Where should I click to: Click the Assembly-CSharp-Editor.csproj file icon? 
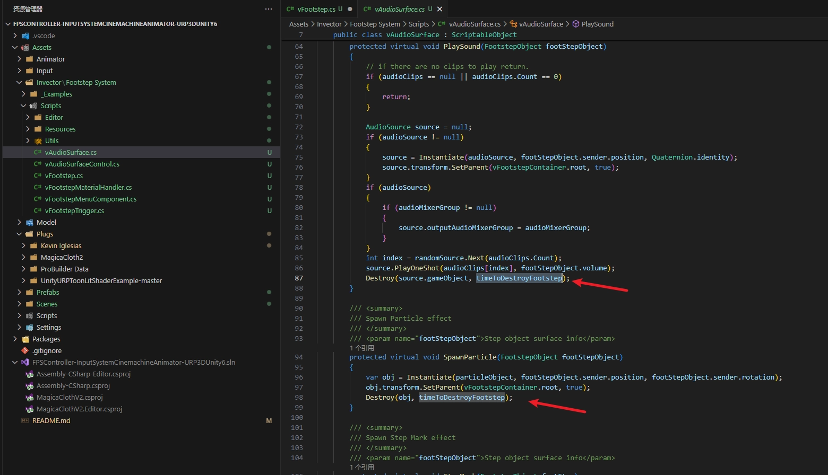pyautogui.click(x=29, y=374)
